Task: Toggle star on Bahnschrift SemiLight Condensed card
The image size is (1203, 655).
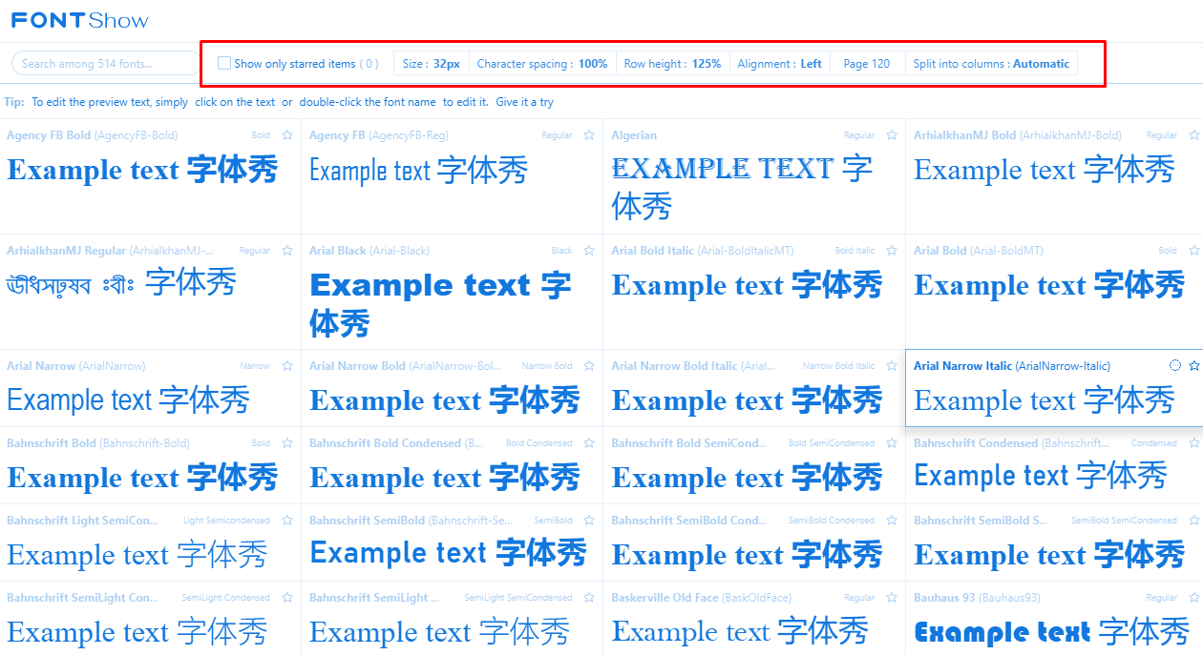Action: pos(287,598)
